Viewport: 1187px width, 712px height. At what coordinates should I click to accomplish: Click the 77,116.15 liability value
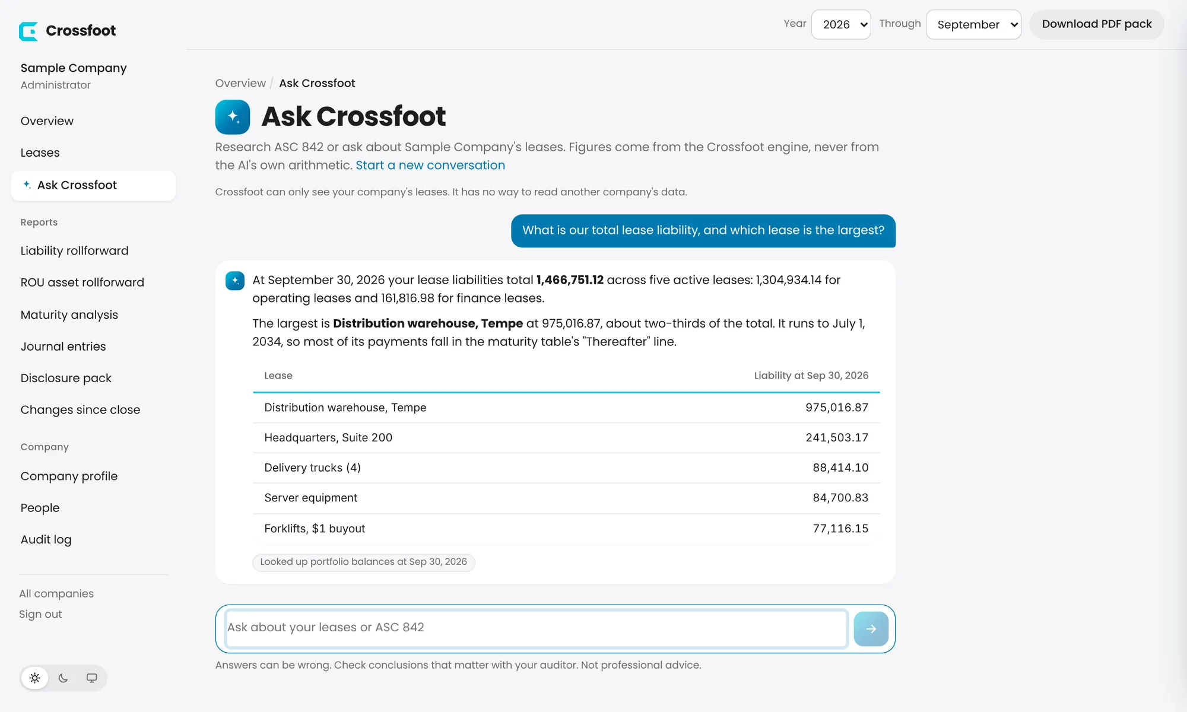pyautogui.click(x=840, y=529)
